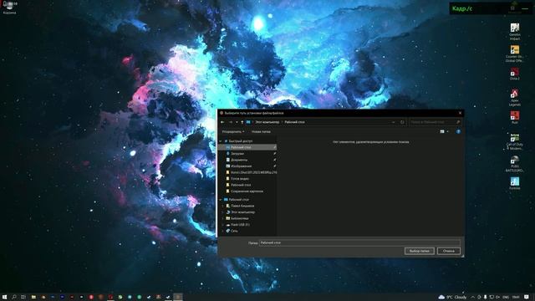Go up one folder level arrow
535x301 pixels.
point(242,122)
